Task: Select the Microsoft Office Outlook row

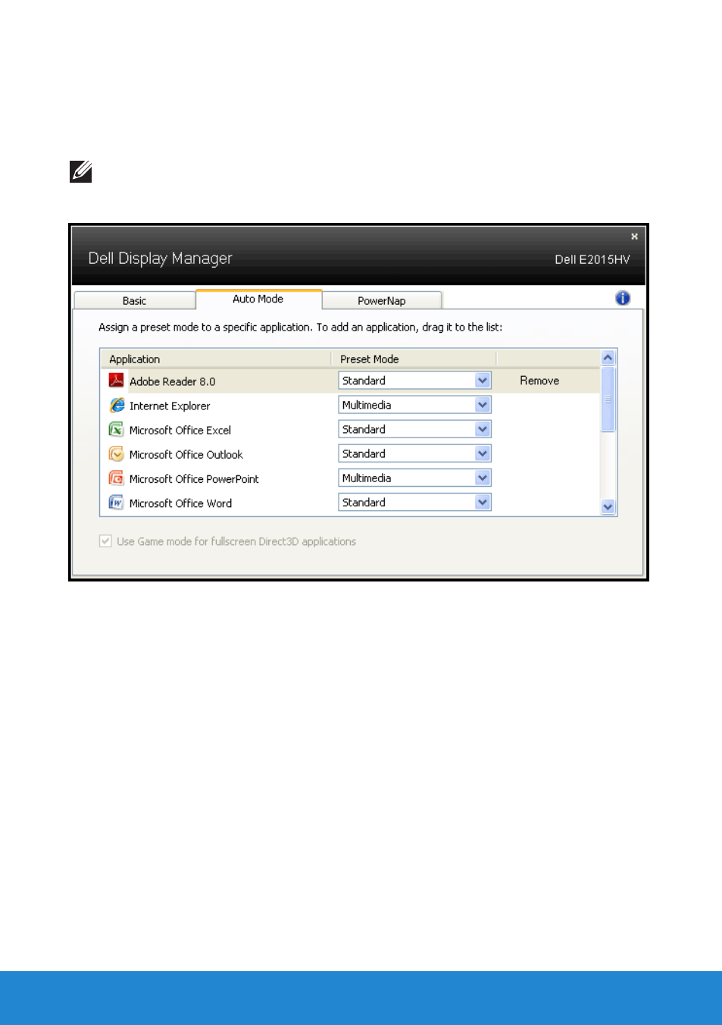Action: point(350,453)
